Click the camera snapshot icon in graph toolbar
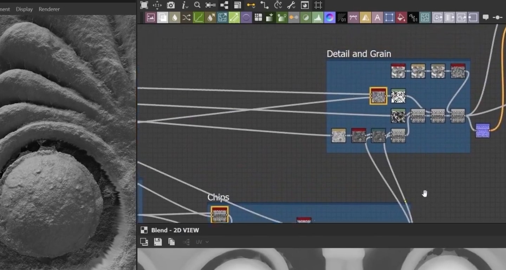Viewport: 506px width, 270px height. click(171, 5)
